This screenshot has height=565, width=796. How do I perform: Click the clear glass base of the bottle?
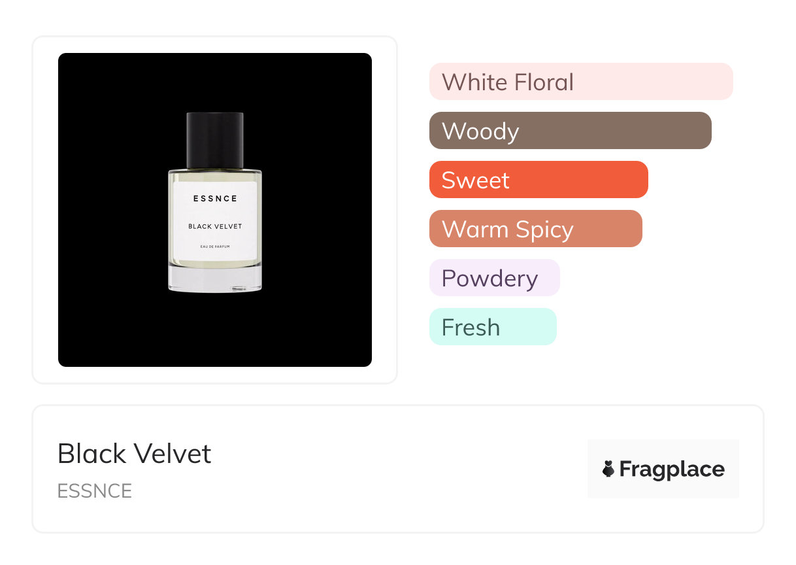tap(215, 279)
